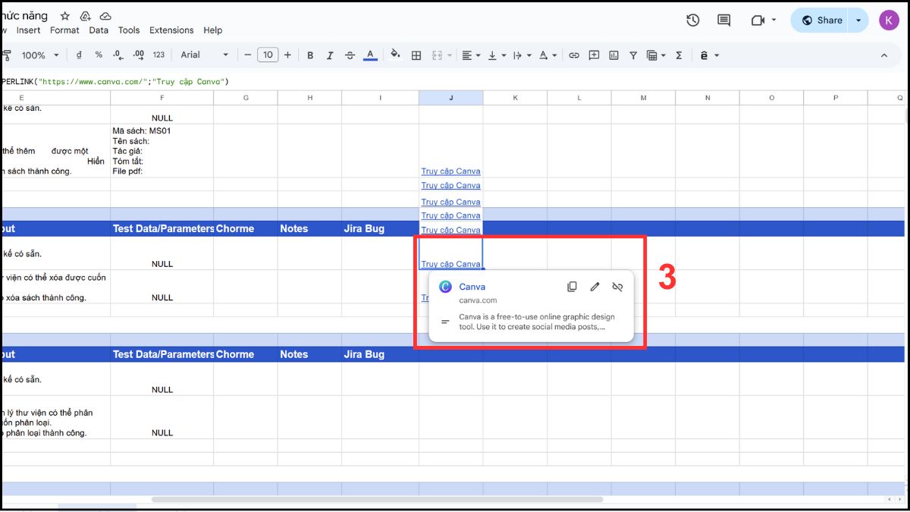Screen dimensions: 910x512
Task: Open the fill color tool
Action: [394, 55]
